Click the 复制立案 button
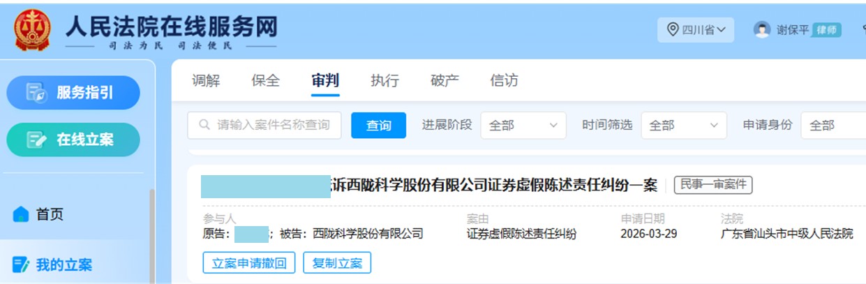The width and height of the screenshot is (866, 284). 338,263
